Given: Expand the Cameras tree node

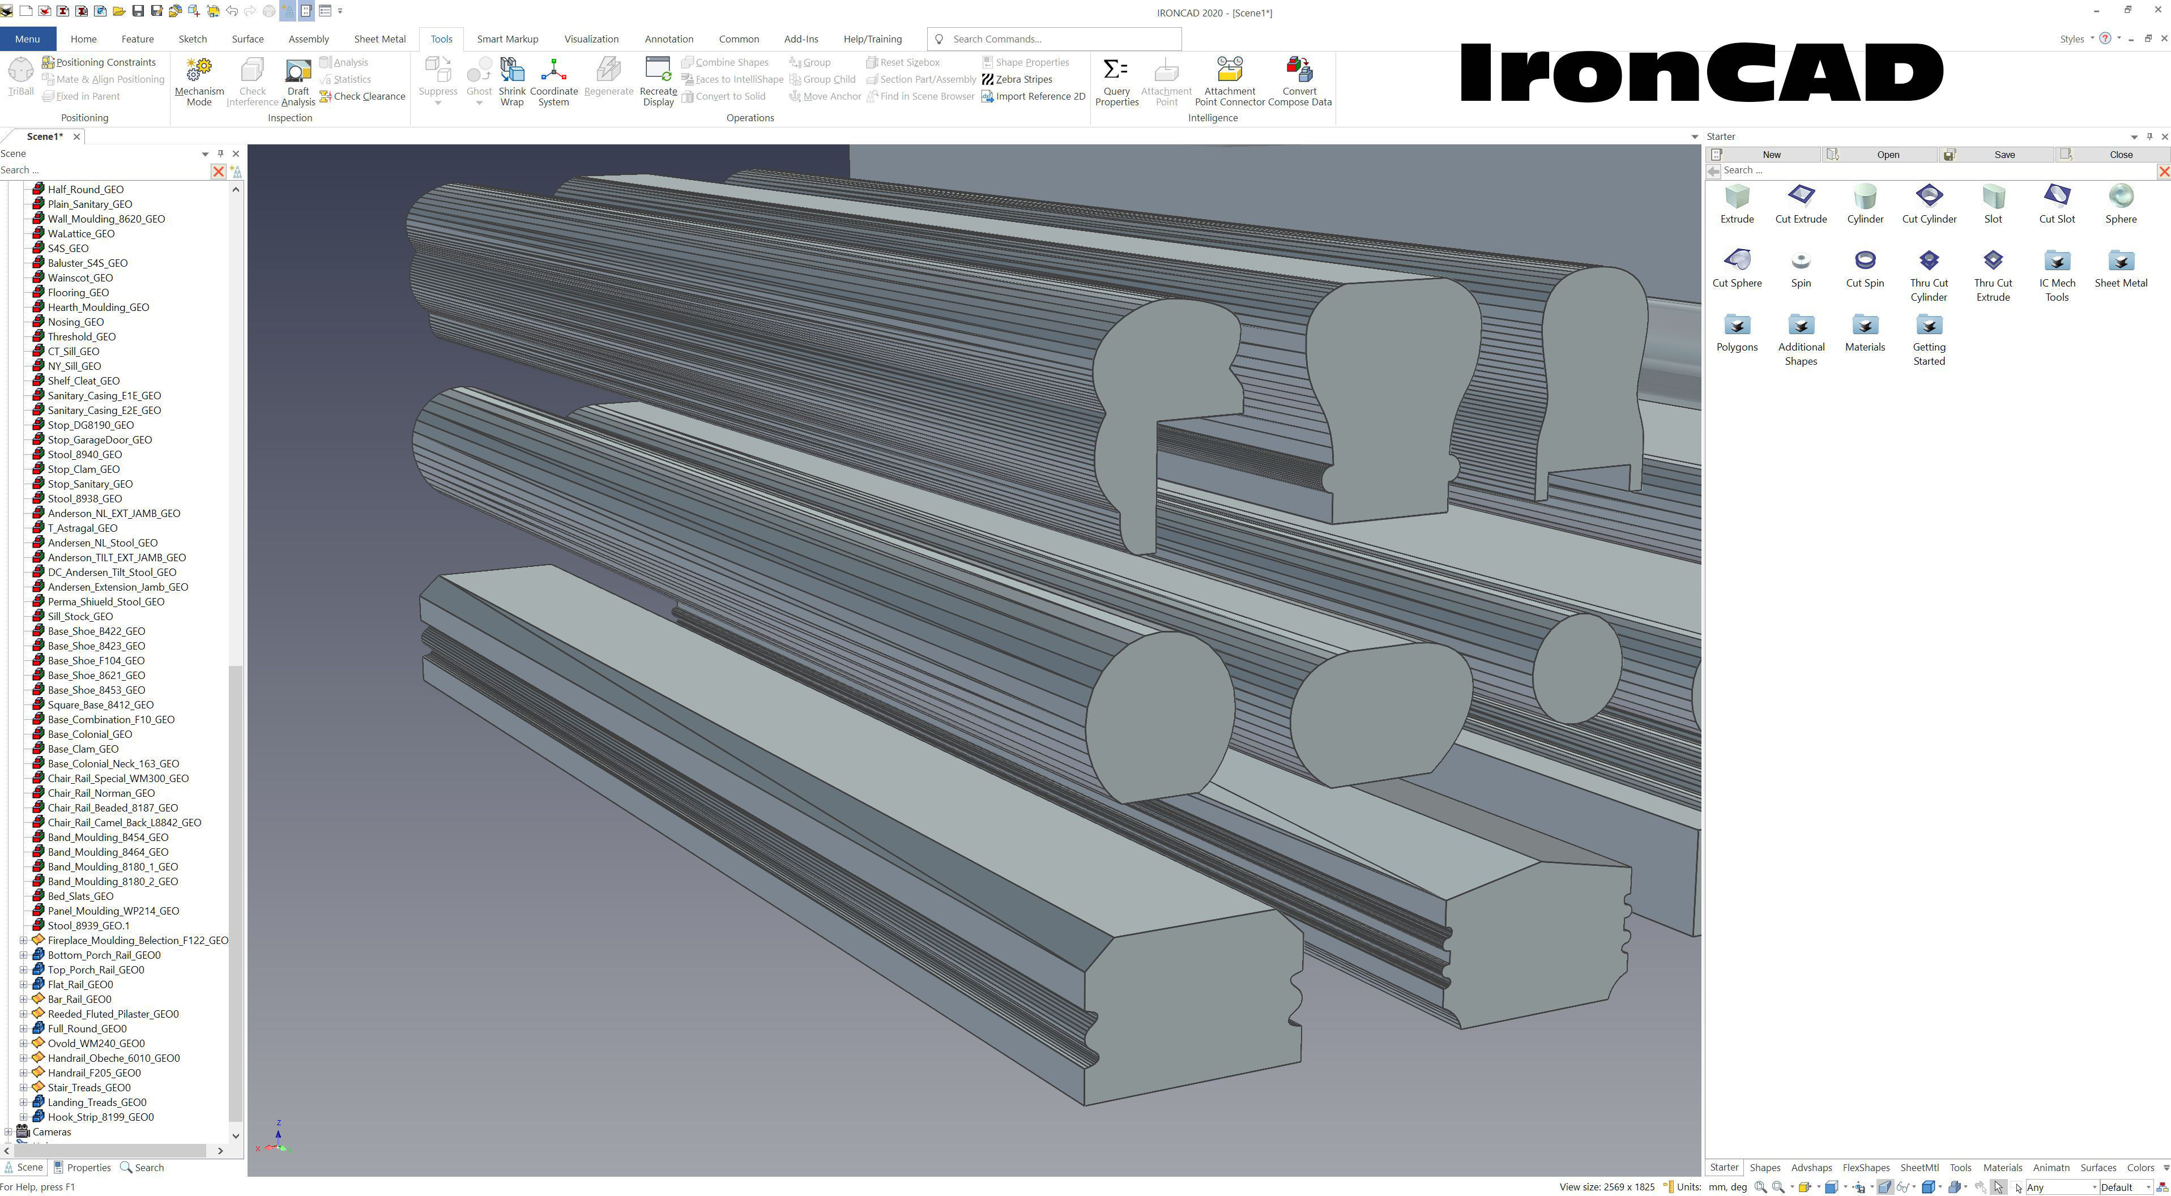Looking at the screenshot, I should pyautogui.click(x=8, y=1132).
